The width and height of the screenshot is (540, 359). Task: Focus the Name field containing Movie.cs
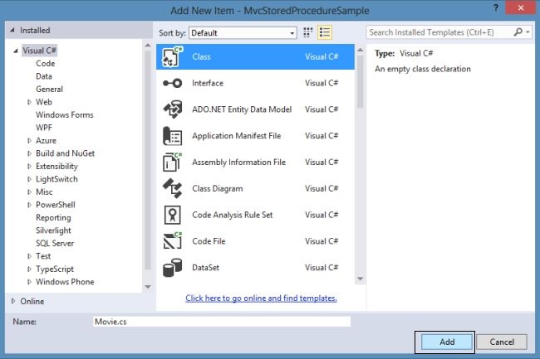[x=222, y=322]
